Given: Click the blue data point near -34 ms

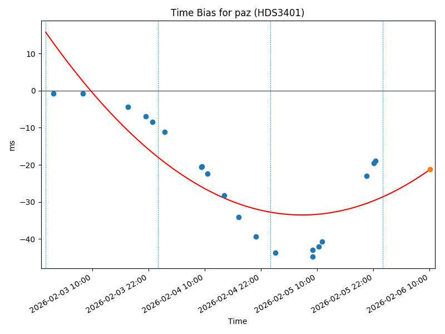Looking at the screenshot, I should click(x=239, y=217).
